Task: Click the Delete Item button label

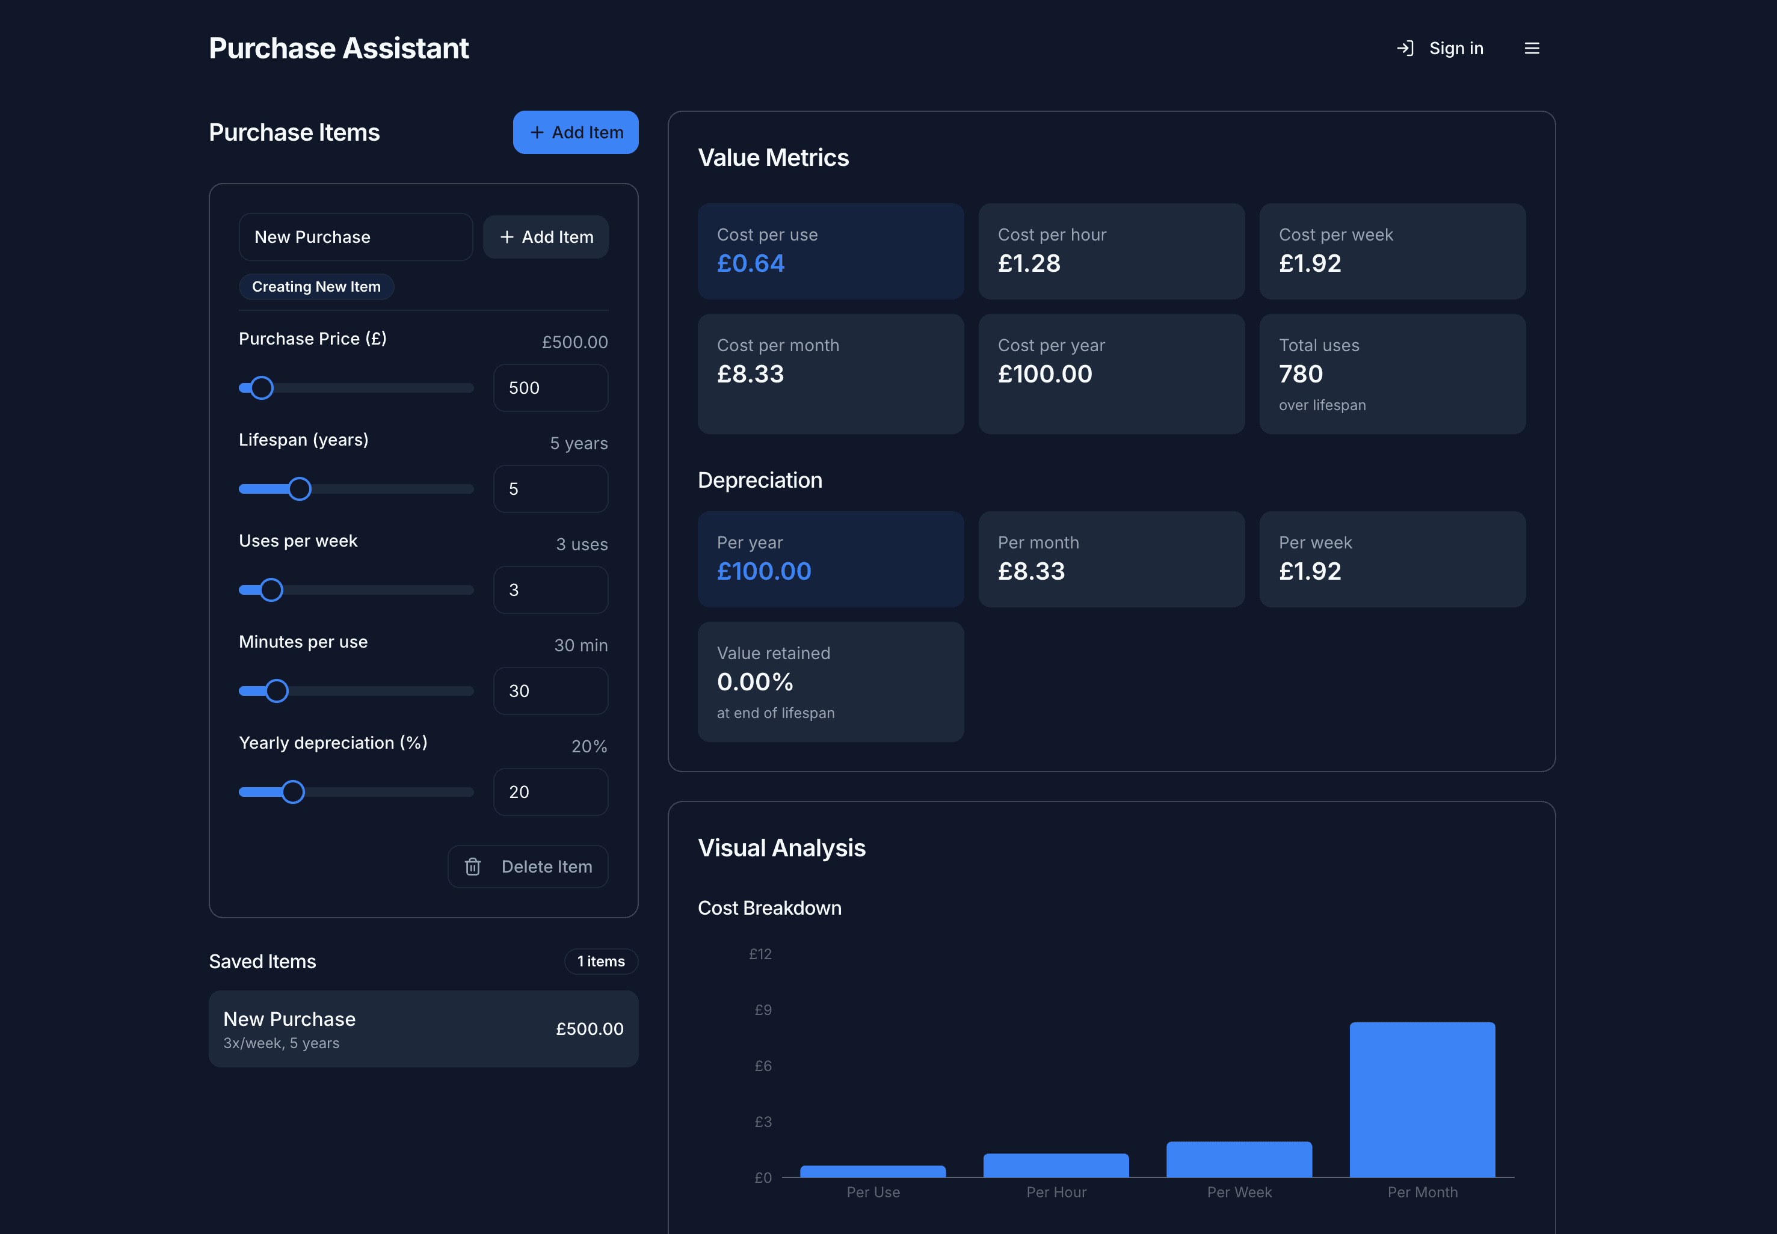Action: tap(547, 867)
